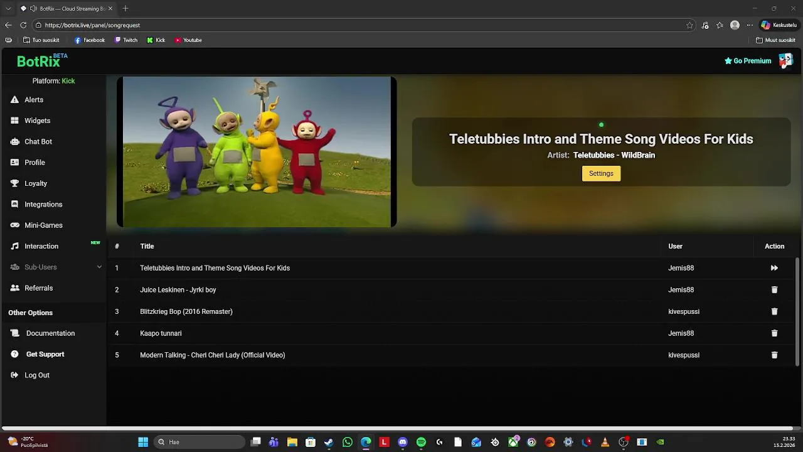This screenshot has height=452, width=803.
Task: Open the favorites list icon
Action: click(x=720, y=25)
